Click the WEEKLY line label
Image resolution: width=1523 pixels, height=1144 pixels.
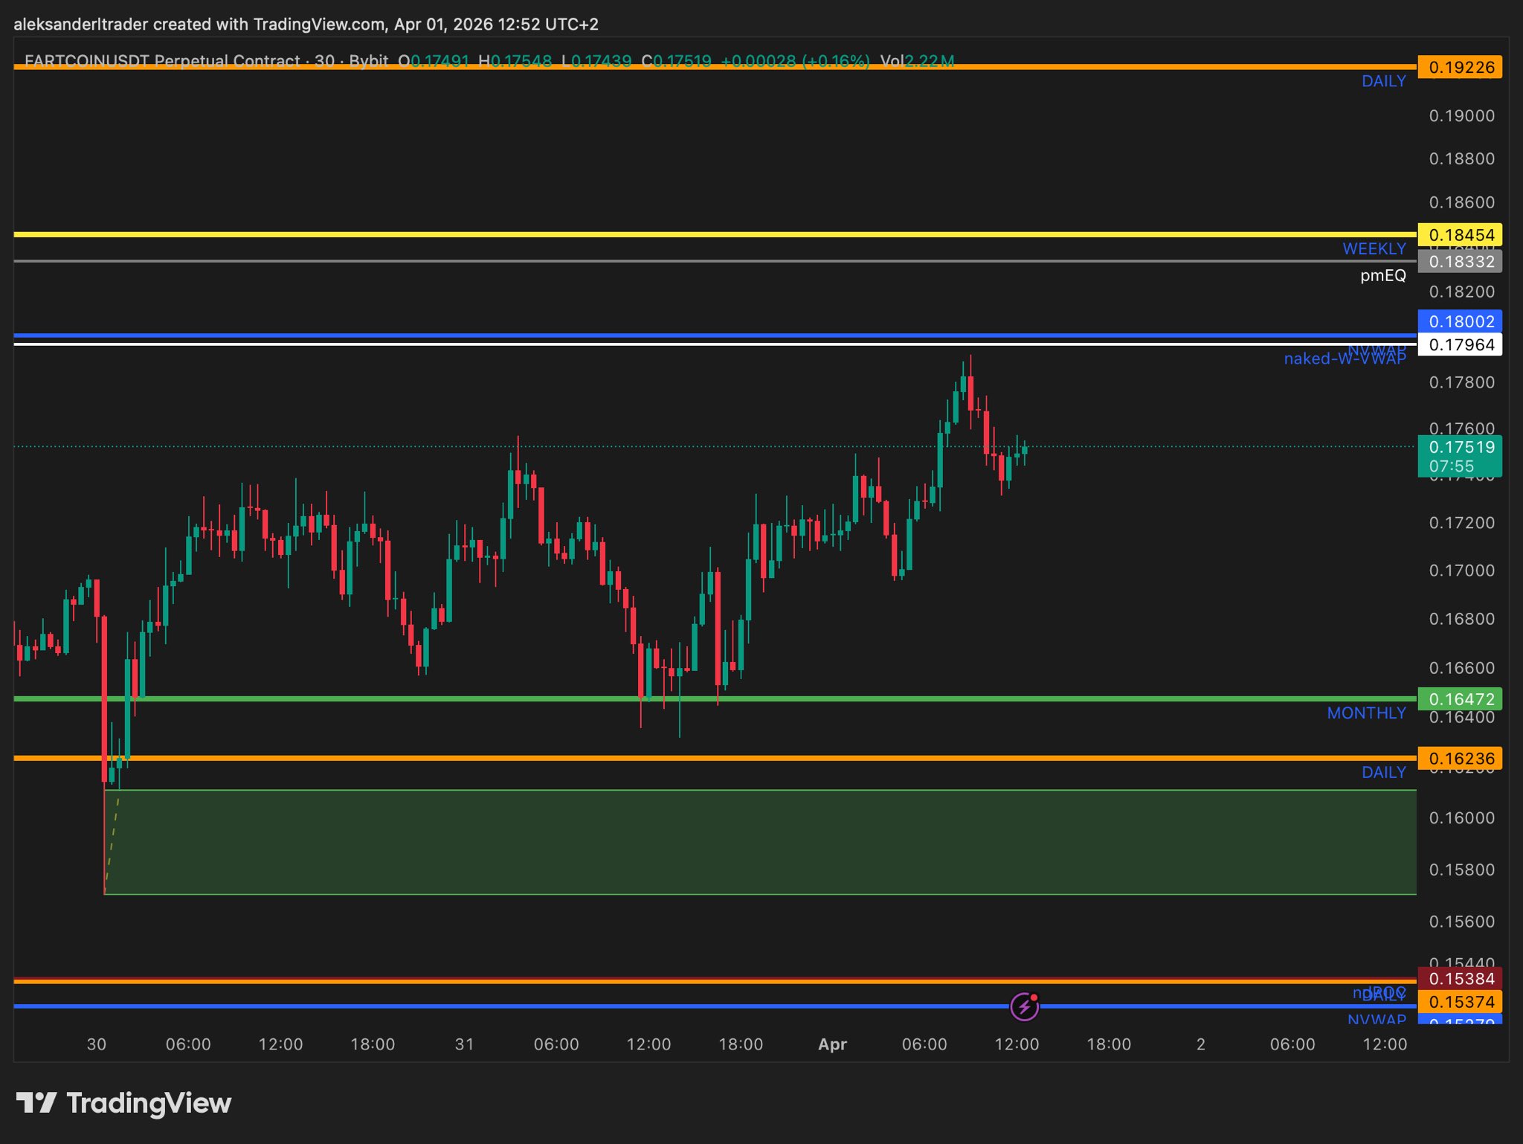(x=1374, y=248)
